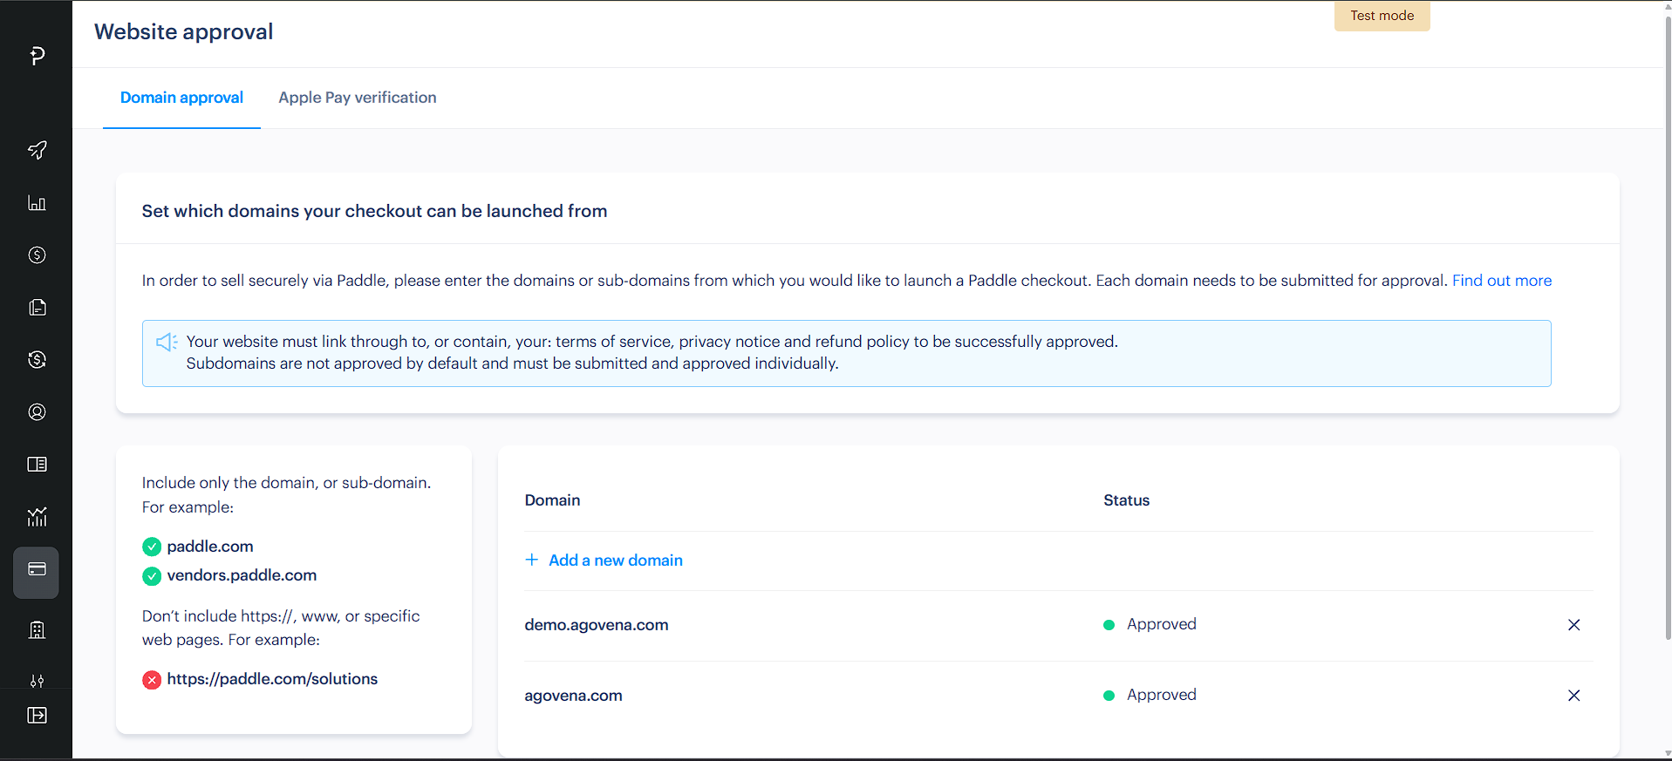Select the demo.agovena.com domain text
This screenshot has width=1672, height=761.
(x=597, y=625)
